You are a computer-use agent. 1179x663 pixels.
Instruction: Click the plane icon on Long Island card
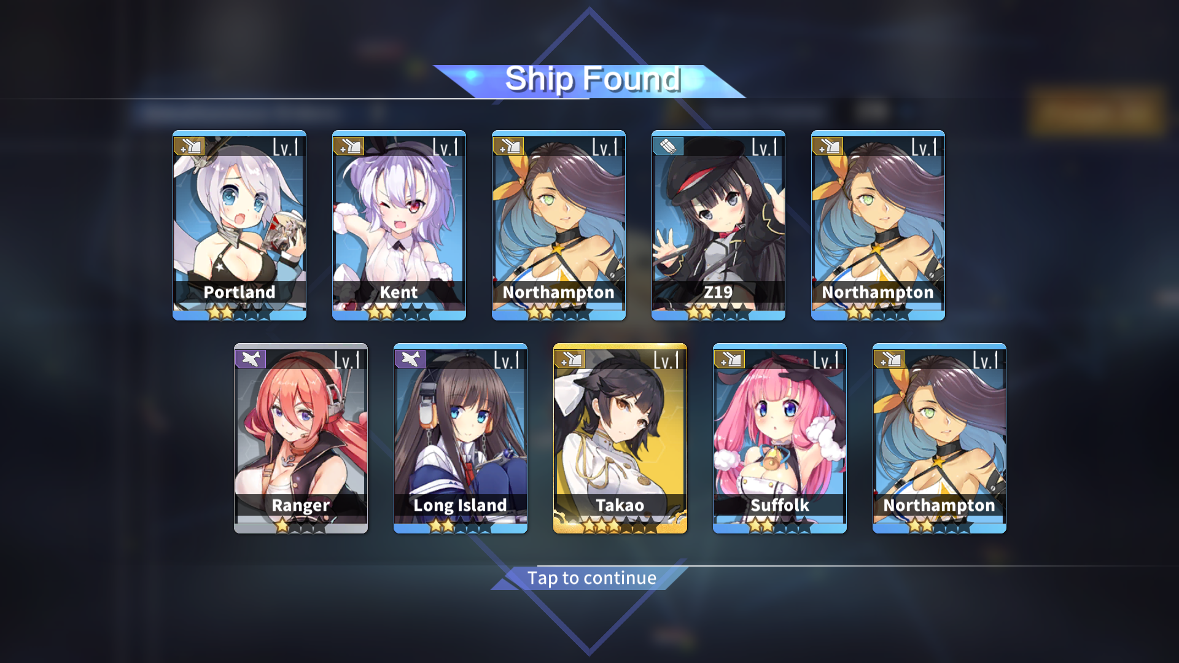pyautogui.click(x=410, y=359)
